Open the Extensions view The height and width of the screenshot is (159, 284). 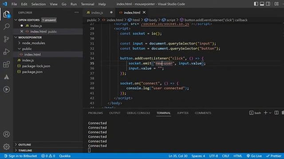(x=6, y=64)
